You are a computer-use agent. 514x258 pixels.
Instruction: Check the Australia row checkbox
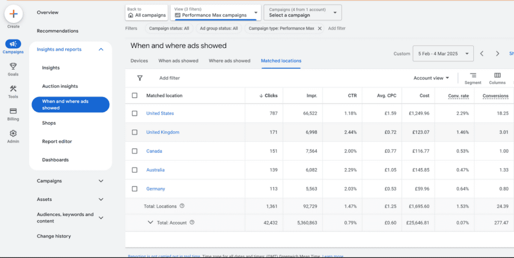(135, 170)
